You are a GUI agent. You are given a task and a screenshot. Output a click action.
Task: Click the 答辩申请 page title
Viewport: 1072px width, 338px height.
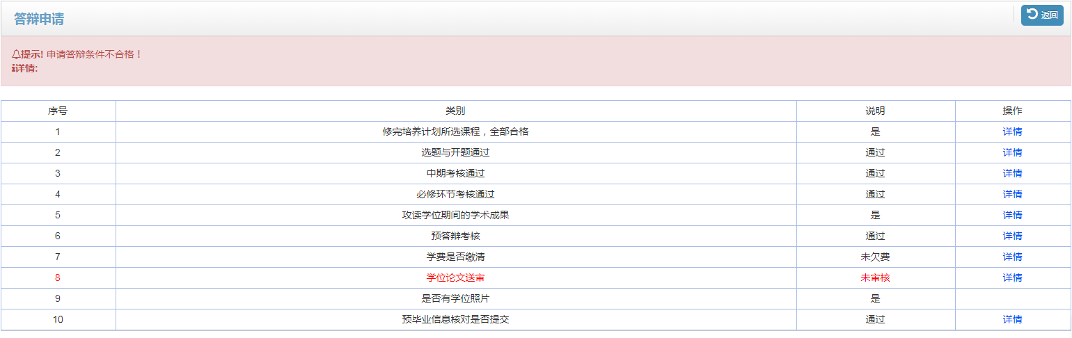point(39,19)
